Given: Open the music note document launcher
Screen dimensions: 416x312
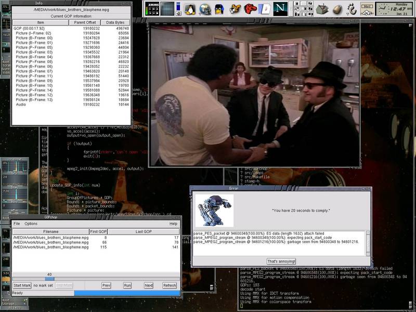Looking at the screenshot, I should (x=265, y=9).
